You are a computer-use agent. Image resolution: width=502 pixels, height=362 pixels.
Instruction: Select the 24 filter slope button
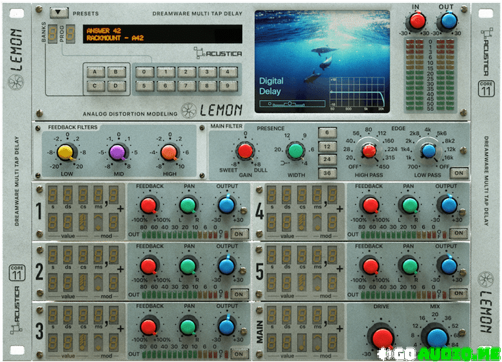[x=327, y=160]
